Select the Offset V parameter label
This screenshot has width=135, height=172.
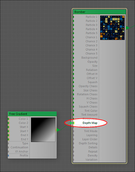tap(92, 78)
